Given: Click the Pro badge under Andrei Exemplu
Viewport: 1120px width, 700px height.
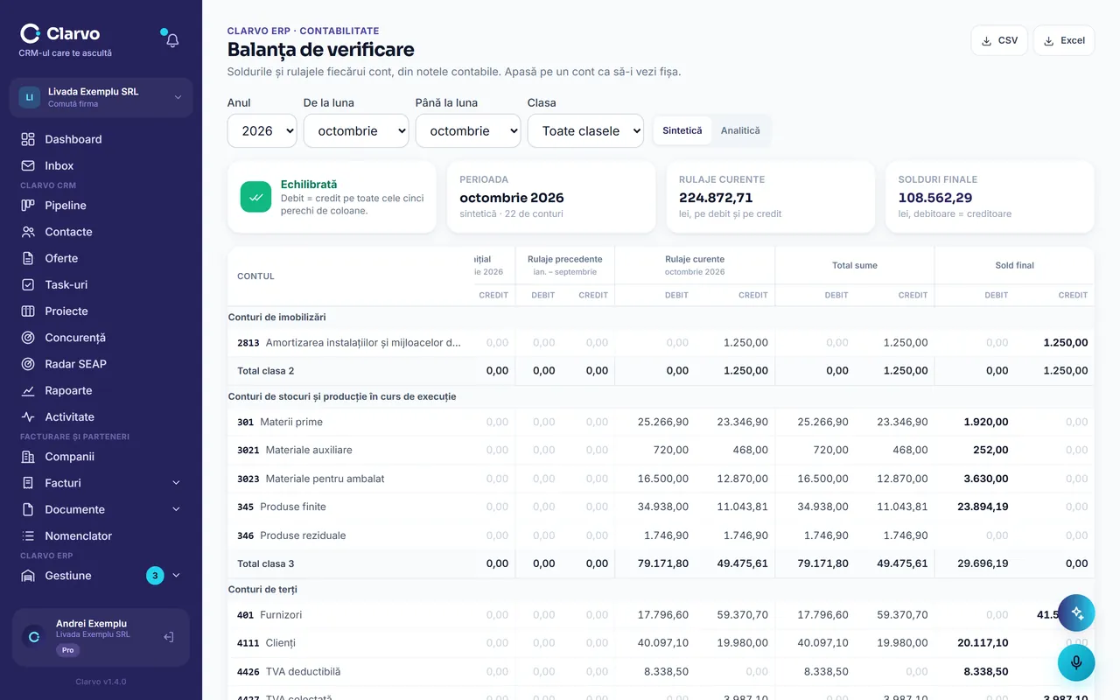Looking at the screenshot, I should coord(67,650).
